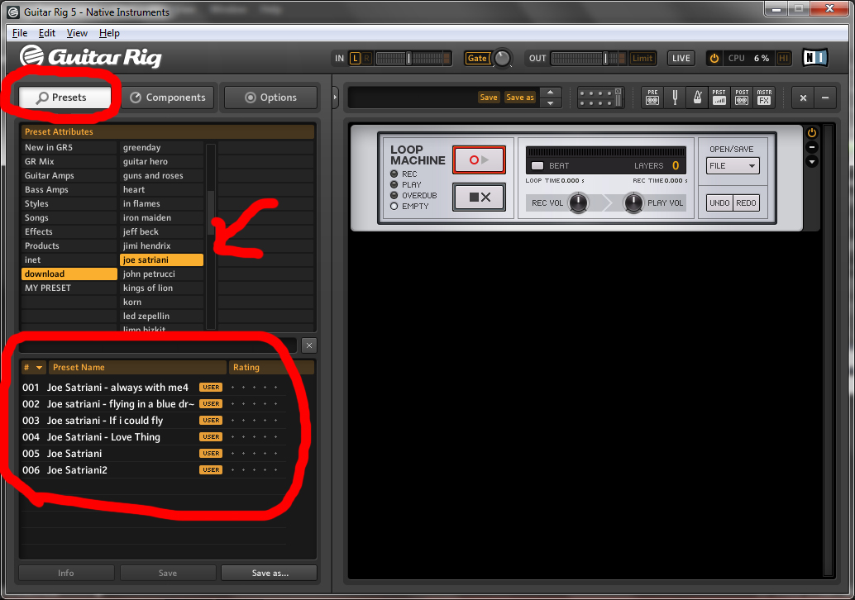Collapse the left browser sidebar arrow

pyautogui.click(x=335, y=98)
